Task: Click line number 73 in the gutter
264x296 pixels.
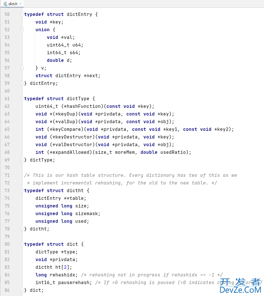Action: pyautogui.click(x=7, y=190)
